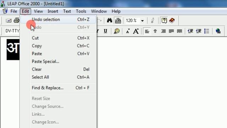Screen dimensions: 227x128
Task: Center align text
Action: click(x=155, y=31)
